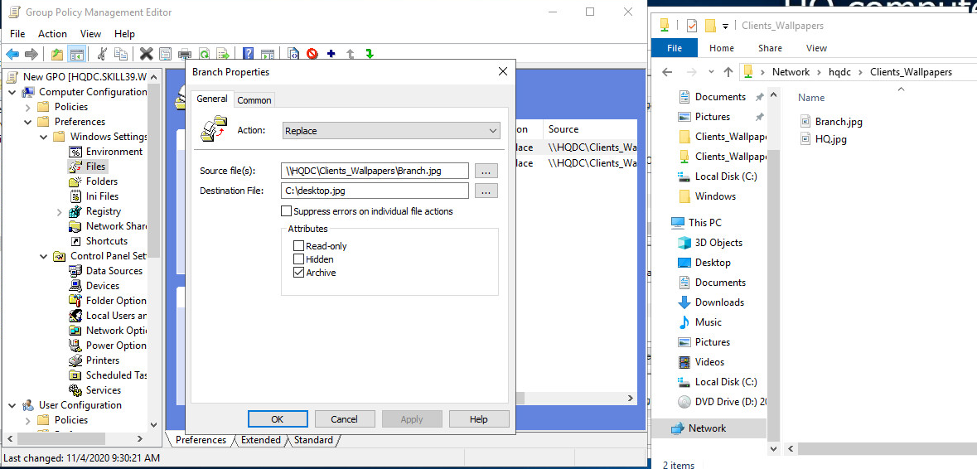977x469 pixels.
Task: Click the Destination File text field
Action: (375, 191)
